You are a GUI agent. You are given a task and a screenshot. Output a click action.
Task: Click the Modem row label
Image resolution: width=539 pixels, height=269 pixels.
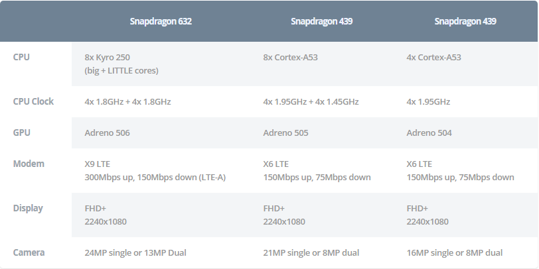pyautogui.click(x=29, y=164)
